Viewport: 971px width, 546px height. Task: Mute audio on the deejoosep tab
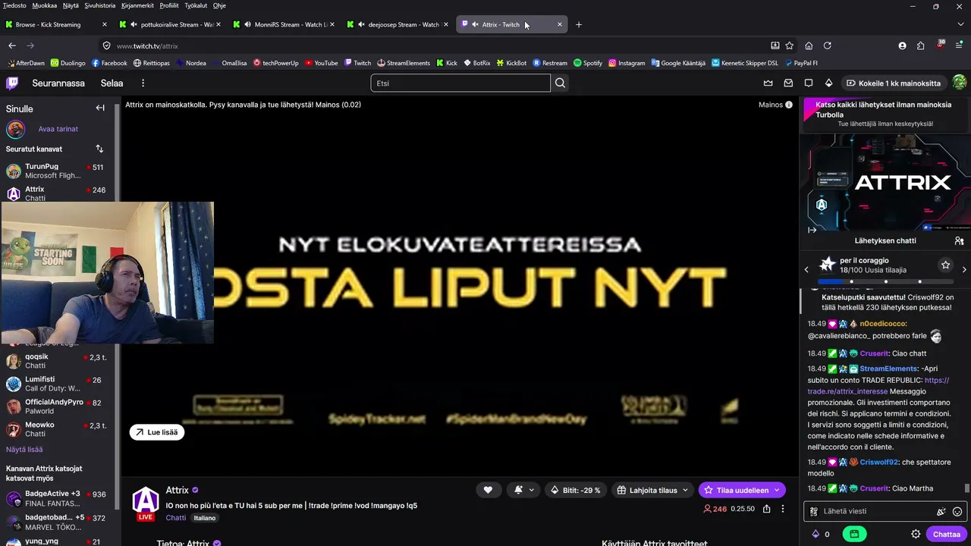[361, 24]
